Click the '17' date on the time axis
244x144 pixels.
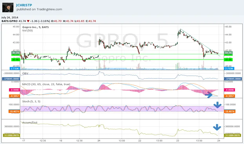tap(24, 141)
